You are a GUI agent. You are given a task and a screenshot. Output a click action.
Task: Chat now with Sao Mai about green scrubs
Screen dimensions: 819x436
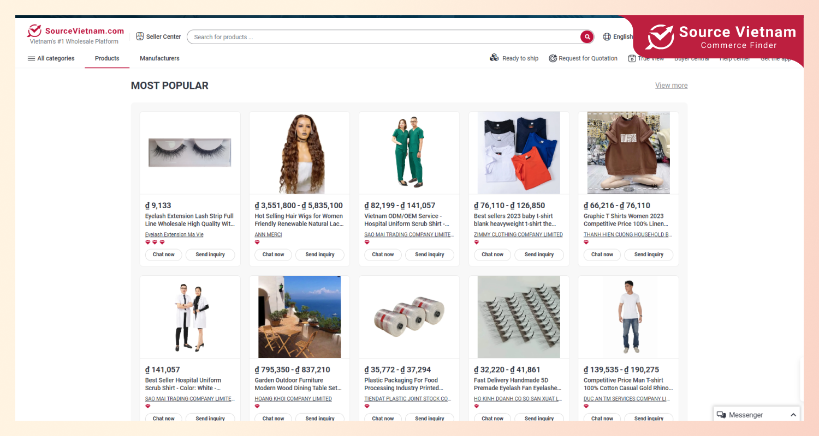383,255
